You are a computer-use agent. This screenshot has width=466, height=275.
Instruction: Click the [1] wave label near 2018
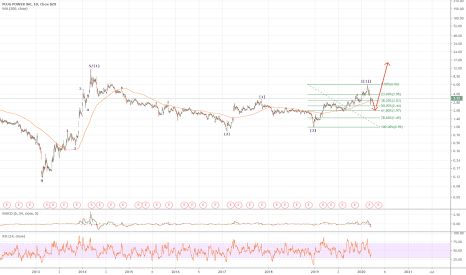coord(262,97)
